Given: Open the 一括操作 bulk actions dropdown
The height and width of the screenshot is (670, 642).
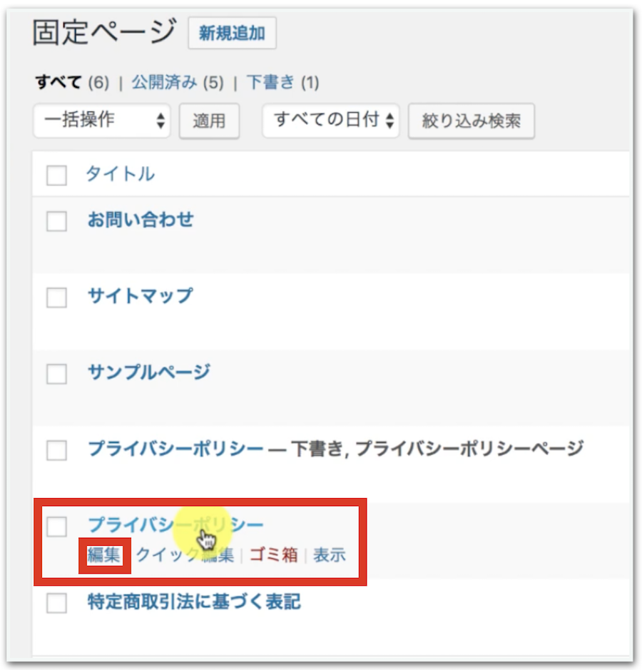Looking at the screenshot, I should point(102,120).
